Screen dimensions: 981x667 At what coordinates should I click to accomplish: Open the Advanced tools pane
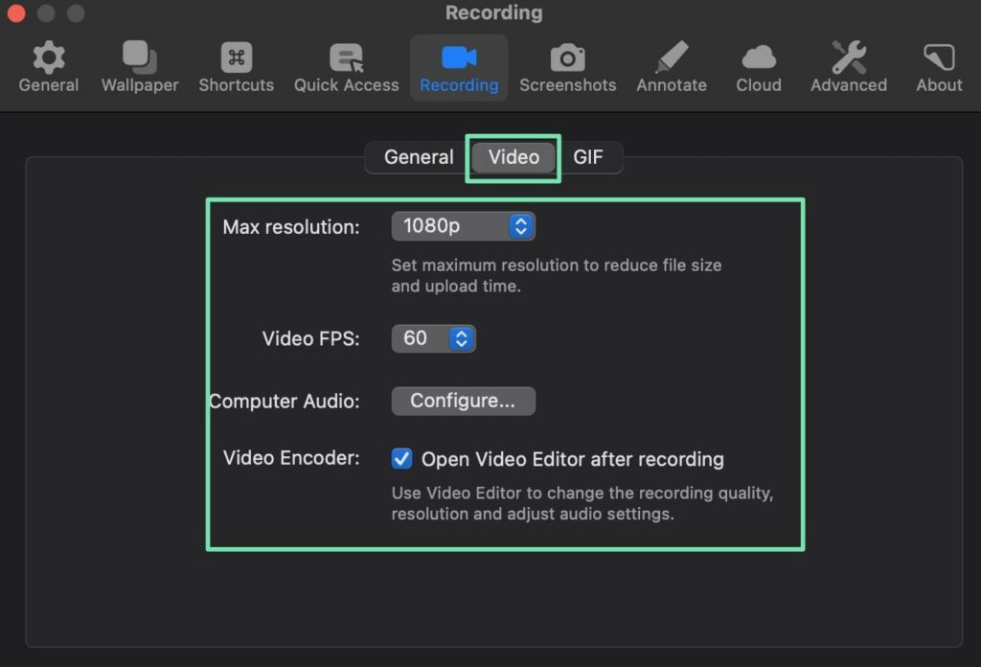(x=848, y=67)
